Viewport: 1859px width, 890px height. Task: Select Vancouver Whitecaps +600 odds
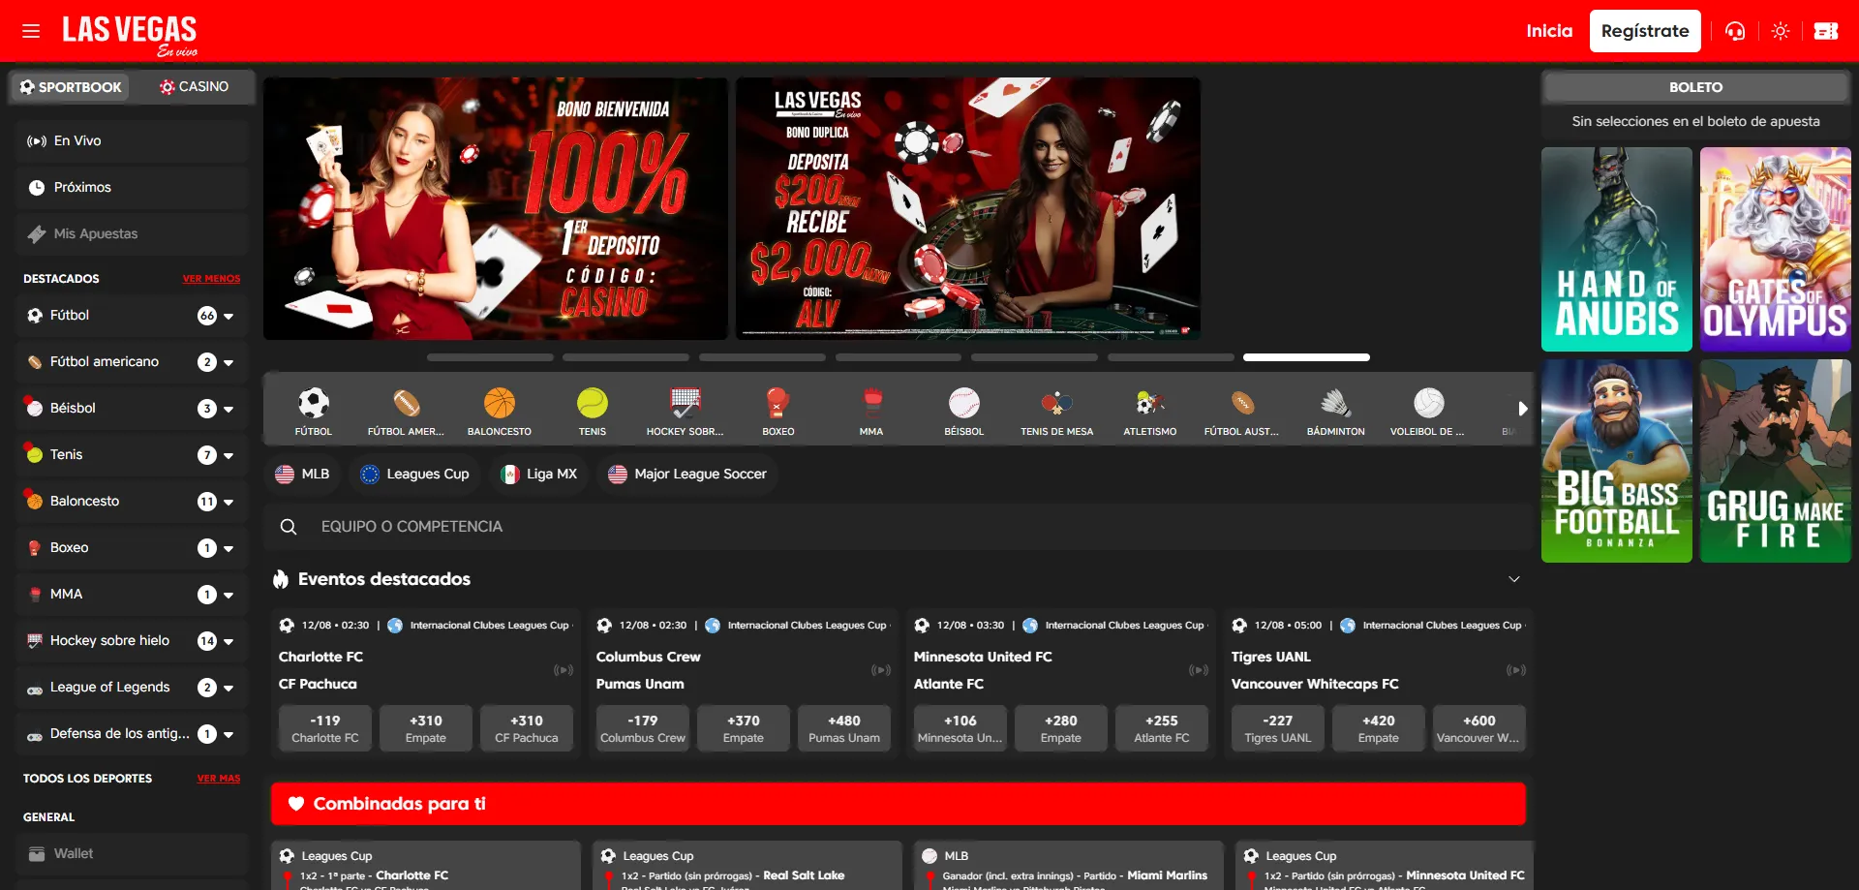click(x=1479, y=728)
